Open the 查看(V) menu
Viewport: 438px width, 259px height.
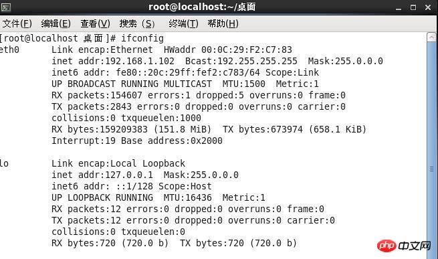pyautogui.click(x=95, y=23)
